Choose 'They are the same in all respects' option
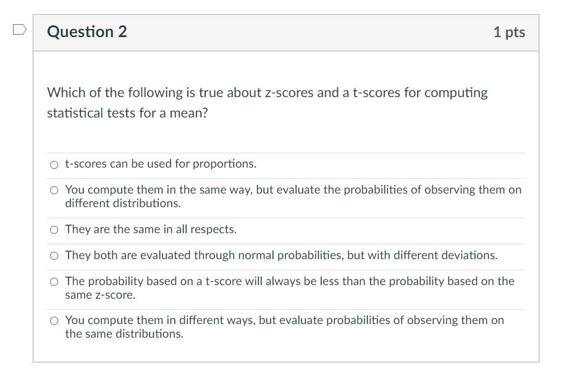 54,229
